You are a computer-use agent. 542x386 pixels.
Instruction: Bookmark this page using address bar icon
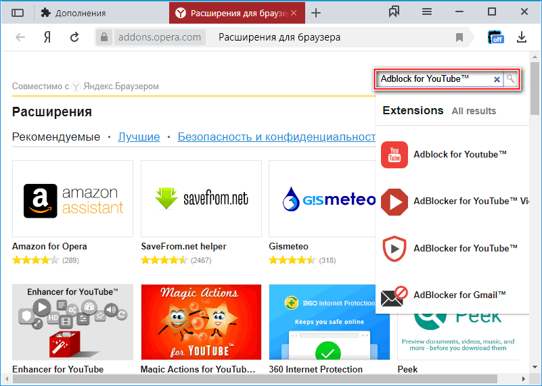pyautogui.click(x=459, y=37)
